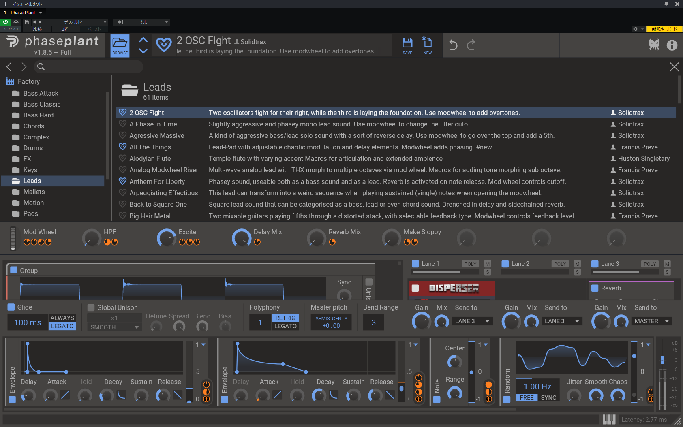Go forward in the browser history
Screen dimensions: 683x427
tap(24, 67)
